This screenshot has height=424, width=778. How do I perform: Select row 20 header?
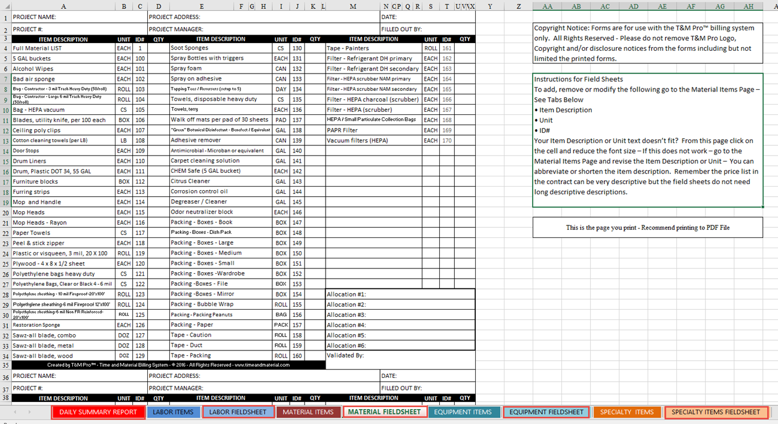(x=5, y=212)
